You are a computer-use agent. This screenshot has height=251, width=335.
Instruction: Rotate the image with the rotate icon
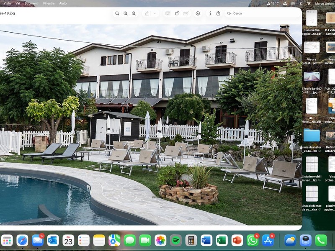pyautogui.click(x=177, y=13)
